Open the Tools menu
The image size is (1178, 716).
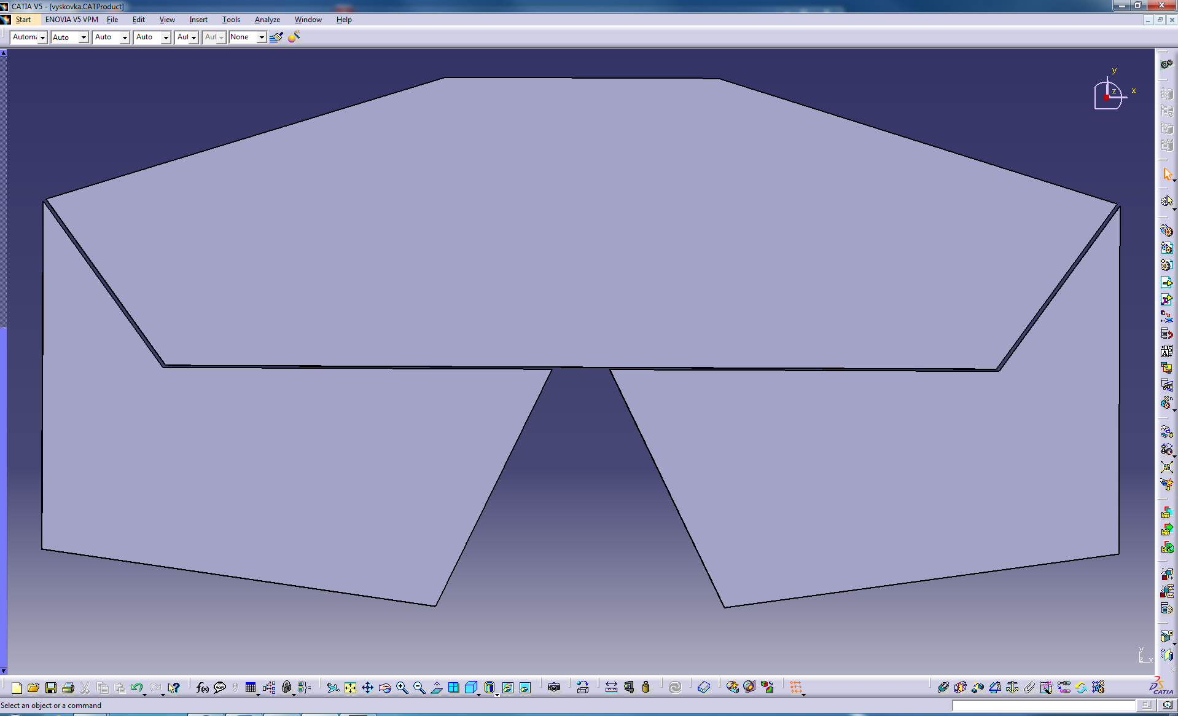pos(231,20)
